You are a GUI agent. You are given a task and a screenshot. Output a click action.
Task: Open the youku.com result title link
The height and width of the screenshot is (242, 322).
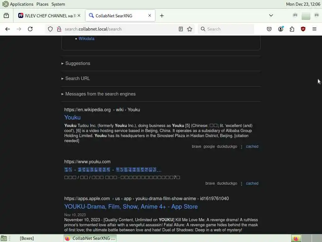coord(113,170)
